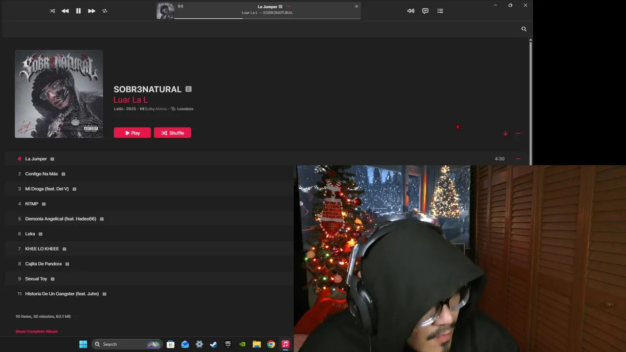This screenshot has height=352, width=626.
Task: Open Microsoft Store from the taskbar
Action: point(171,344)
